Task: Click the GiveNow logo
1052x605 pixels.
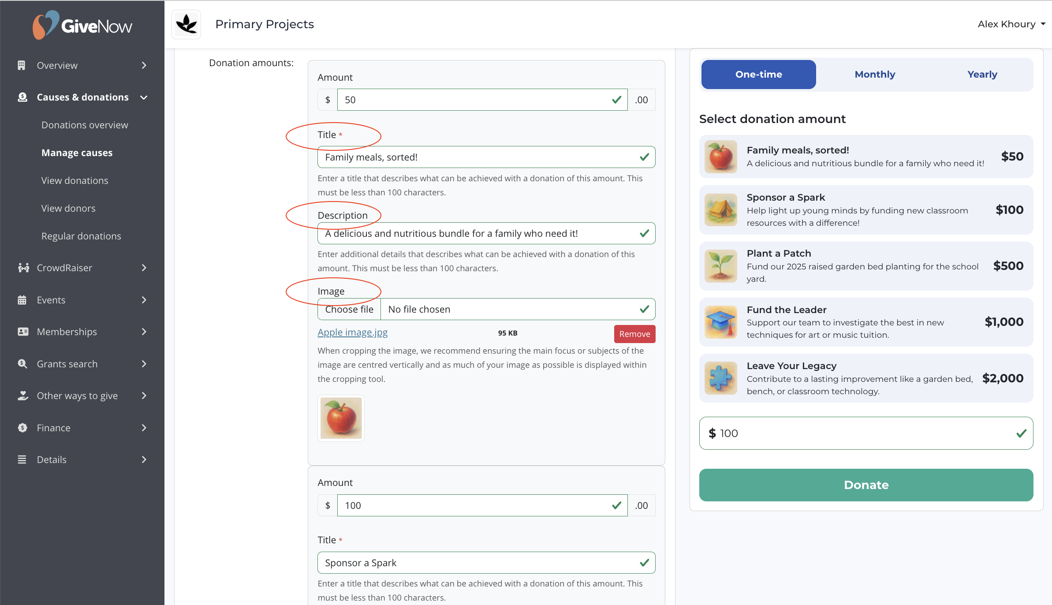Action: 82,25
